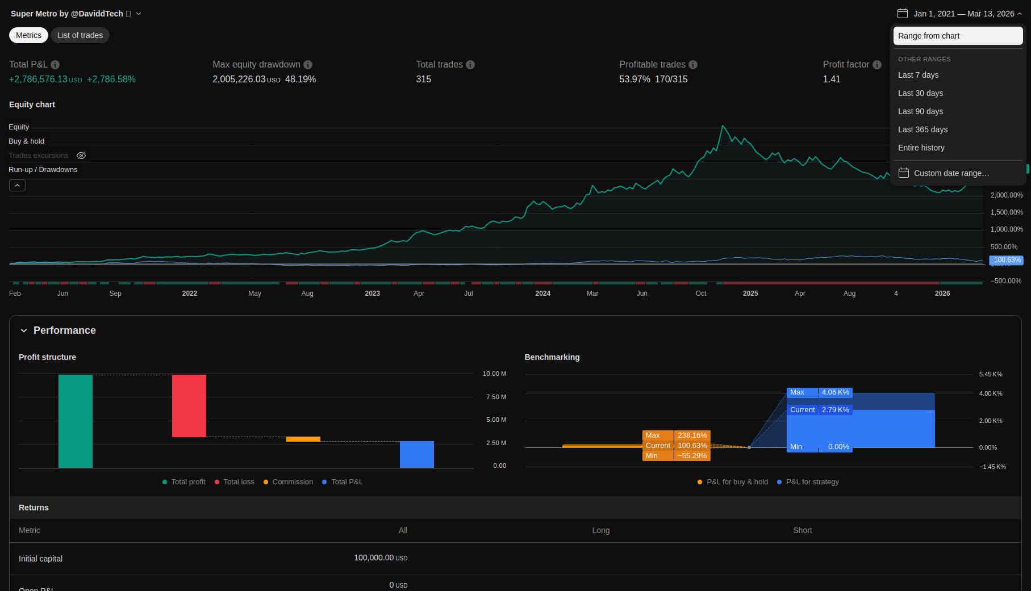Image resolution: width=1031 pixels, height=591 pixels.
Task: Click the small icon after the strategy title
Action: pos(128,14)
